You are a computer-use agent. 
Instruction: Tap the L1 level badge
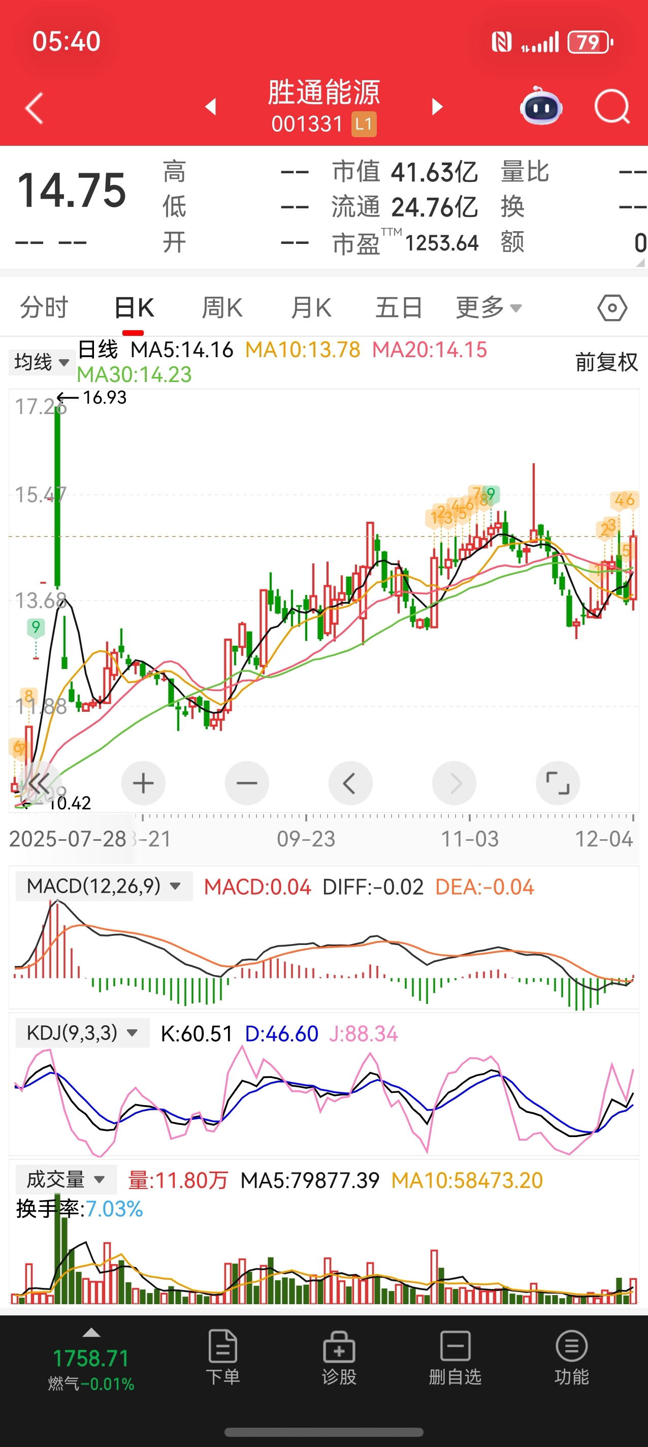(x=364, y=124)
